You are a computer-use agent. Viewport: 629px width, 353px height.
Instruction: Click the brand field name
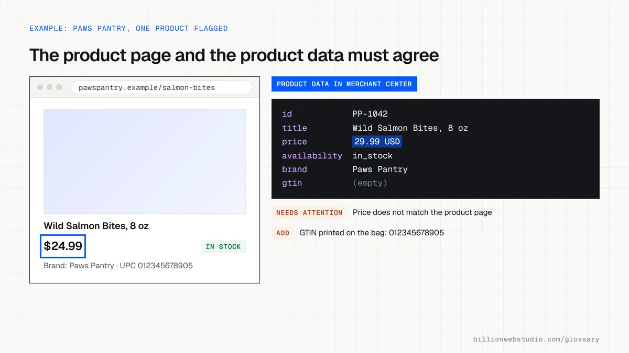pyautogui.click(x=295, y=169)
